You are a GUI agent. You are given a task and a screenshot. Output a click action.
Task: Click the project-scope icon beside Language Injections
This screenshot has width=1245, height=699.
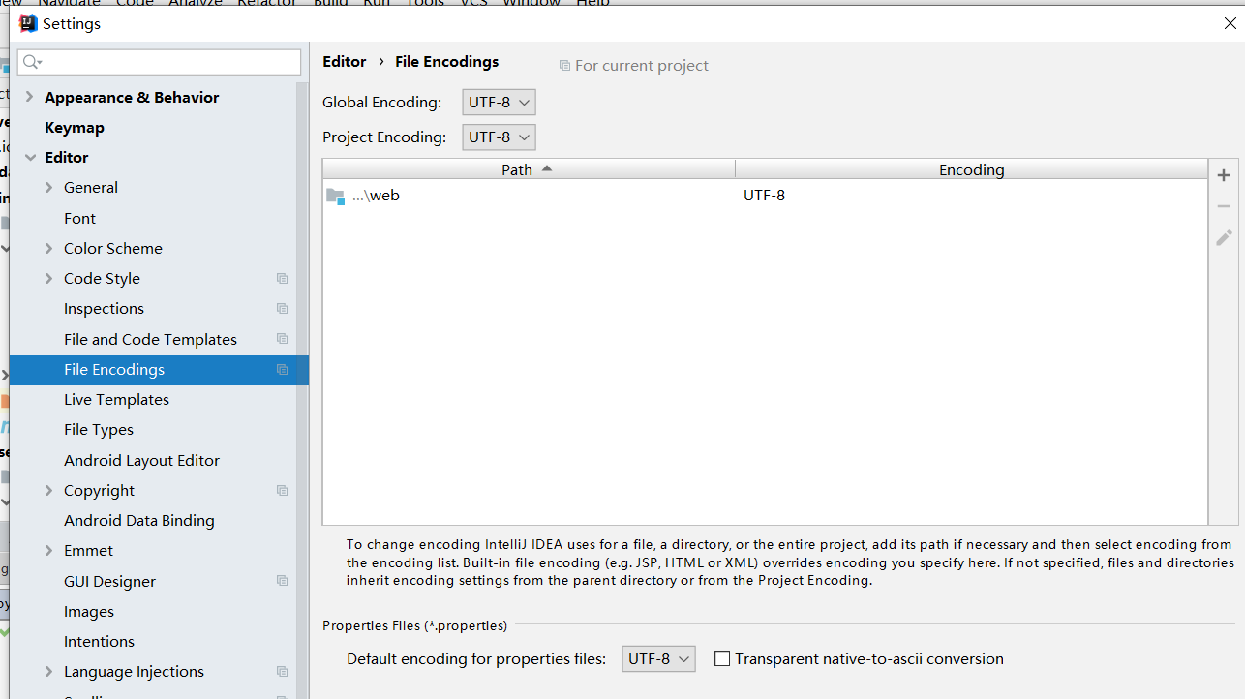(282, 672)
